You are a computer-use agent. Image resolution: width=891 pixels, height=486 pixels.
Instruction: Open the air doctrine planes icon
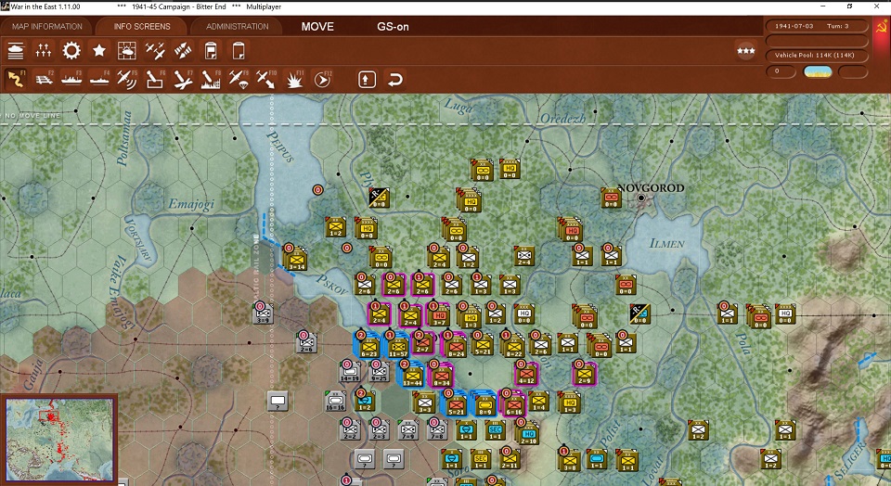point(155,51)
